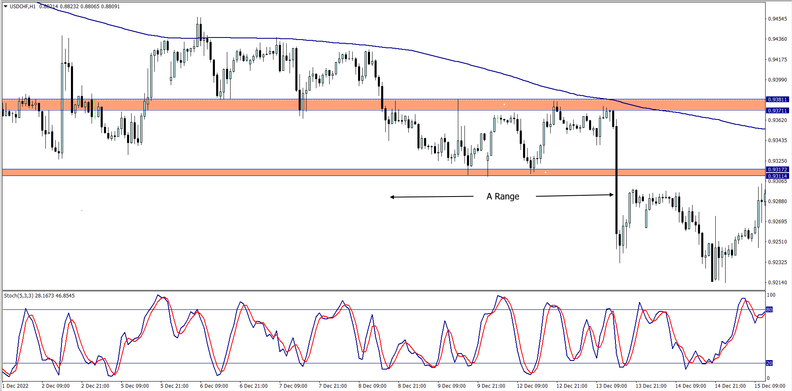This screenshot has height=391, width=792.
Task: Click the '5 Dec 09:00' time axis label
Action: pyautogui.click(x=135, y=386)
